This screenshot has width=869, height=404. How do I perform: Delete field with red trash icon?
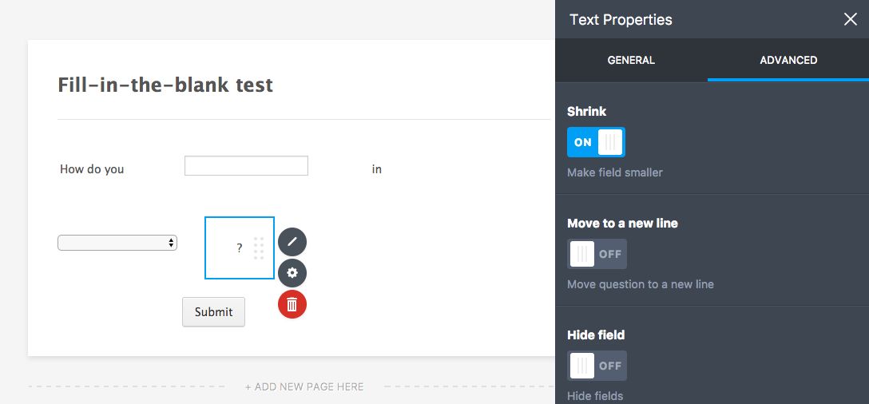click(x=292, y=304)
